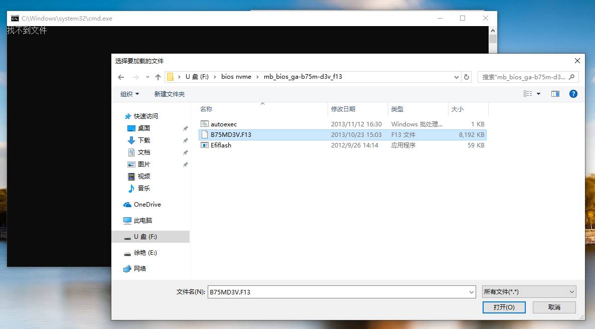Open the recent locations chevron

pyautogui.click(x=147, y=77)
